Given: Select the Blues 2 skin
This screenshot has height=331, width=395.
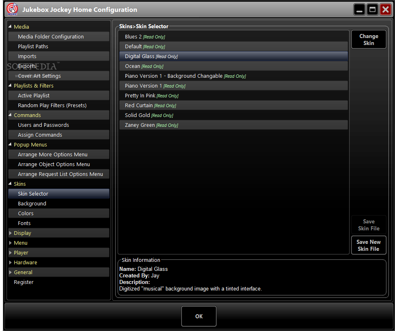Looking at the screenshot, I should 234,37.
